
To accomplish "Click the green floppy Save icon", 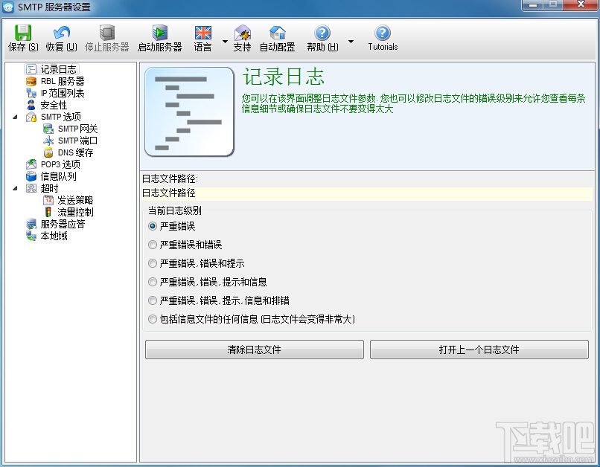I will point(23,33).
